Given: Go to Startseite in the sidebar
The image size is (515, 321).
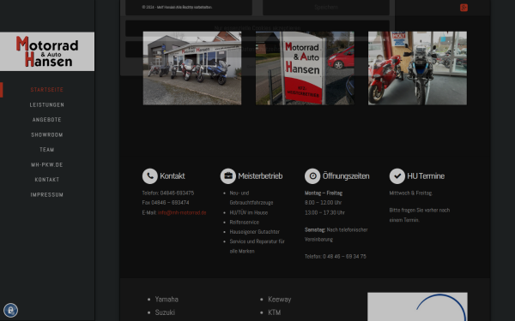Looking at the screenshot, I should click(x=47, y=90).
